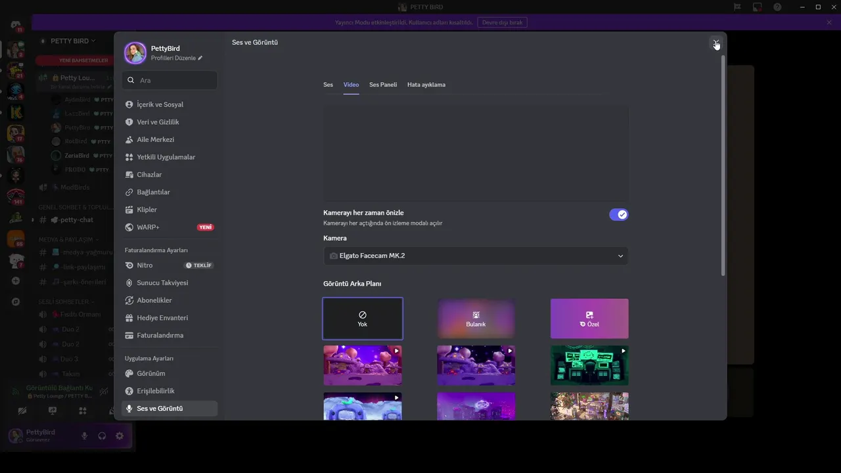Click the noise suppression icon beside voice status
Viewport: 841px width, 473px height.
103,391
